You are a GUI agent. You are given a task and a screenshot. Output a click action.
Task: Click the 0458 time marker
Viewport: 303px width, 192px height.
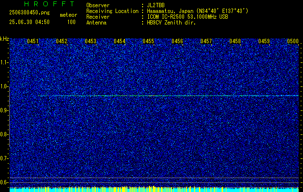[235, 41]
